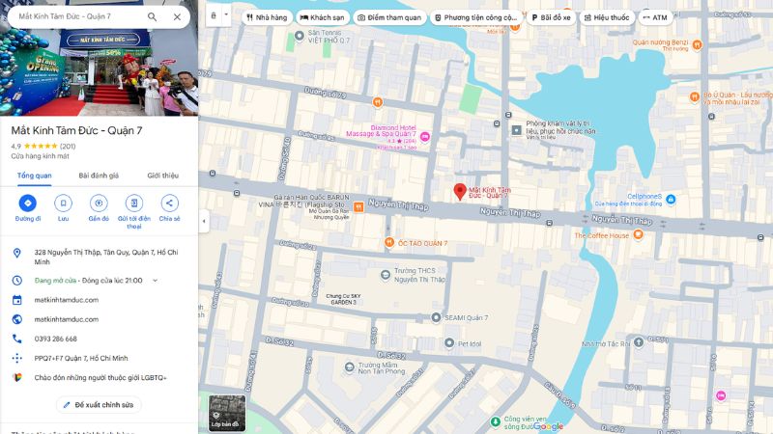Image resolution: width=773 pixels, height=434 pixels.
Task: Switch to the Tổng quan tab
Action: [35, 176]
